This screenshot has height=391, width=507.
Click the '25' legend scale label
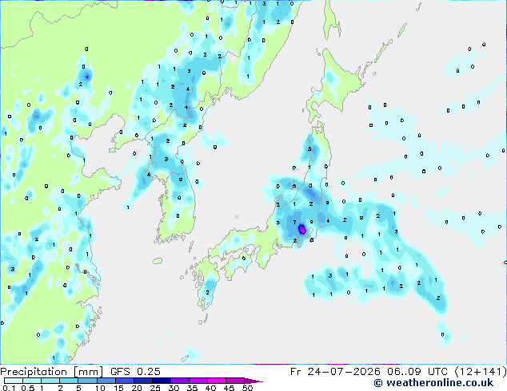pyautogui.click(x=155, y=388)
